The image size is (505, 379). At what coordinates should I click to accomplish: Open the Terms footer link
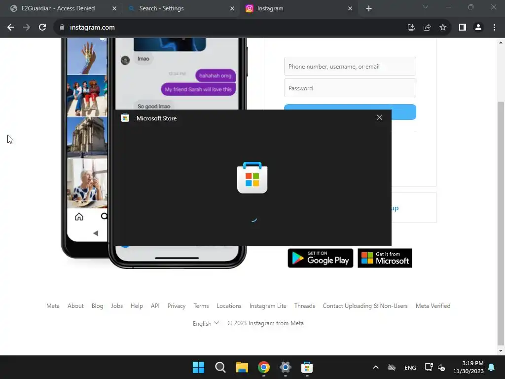(x=201, y=306)
